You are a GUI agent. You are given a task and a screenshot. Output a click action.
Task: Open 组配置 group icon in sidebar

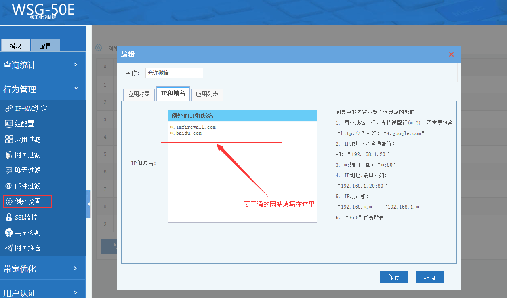click(8, 124)
